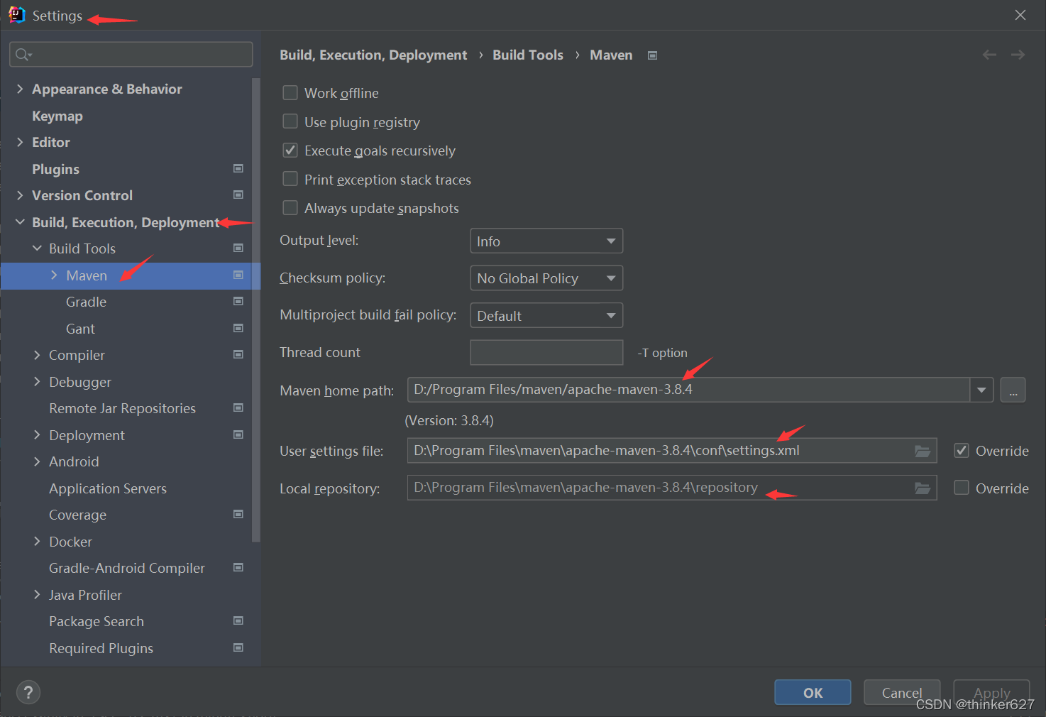Enable Use plugin registry checkbox

click(x=290, y=121)
